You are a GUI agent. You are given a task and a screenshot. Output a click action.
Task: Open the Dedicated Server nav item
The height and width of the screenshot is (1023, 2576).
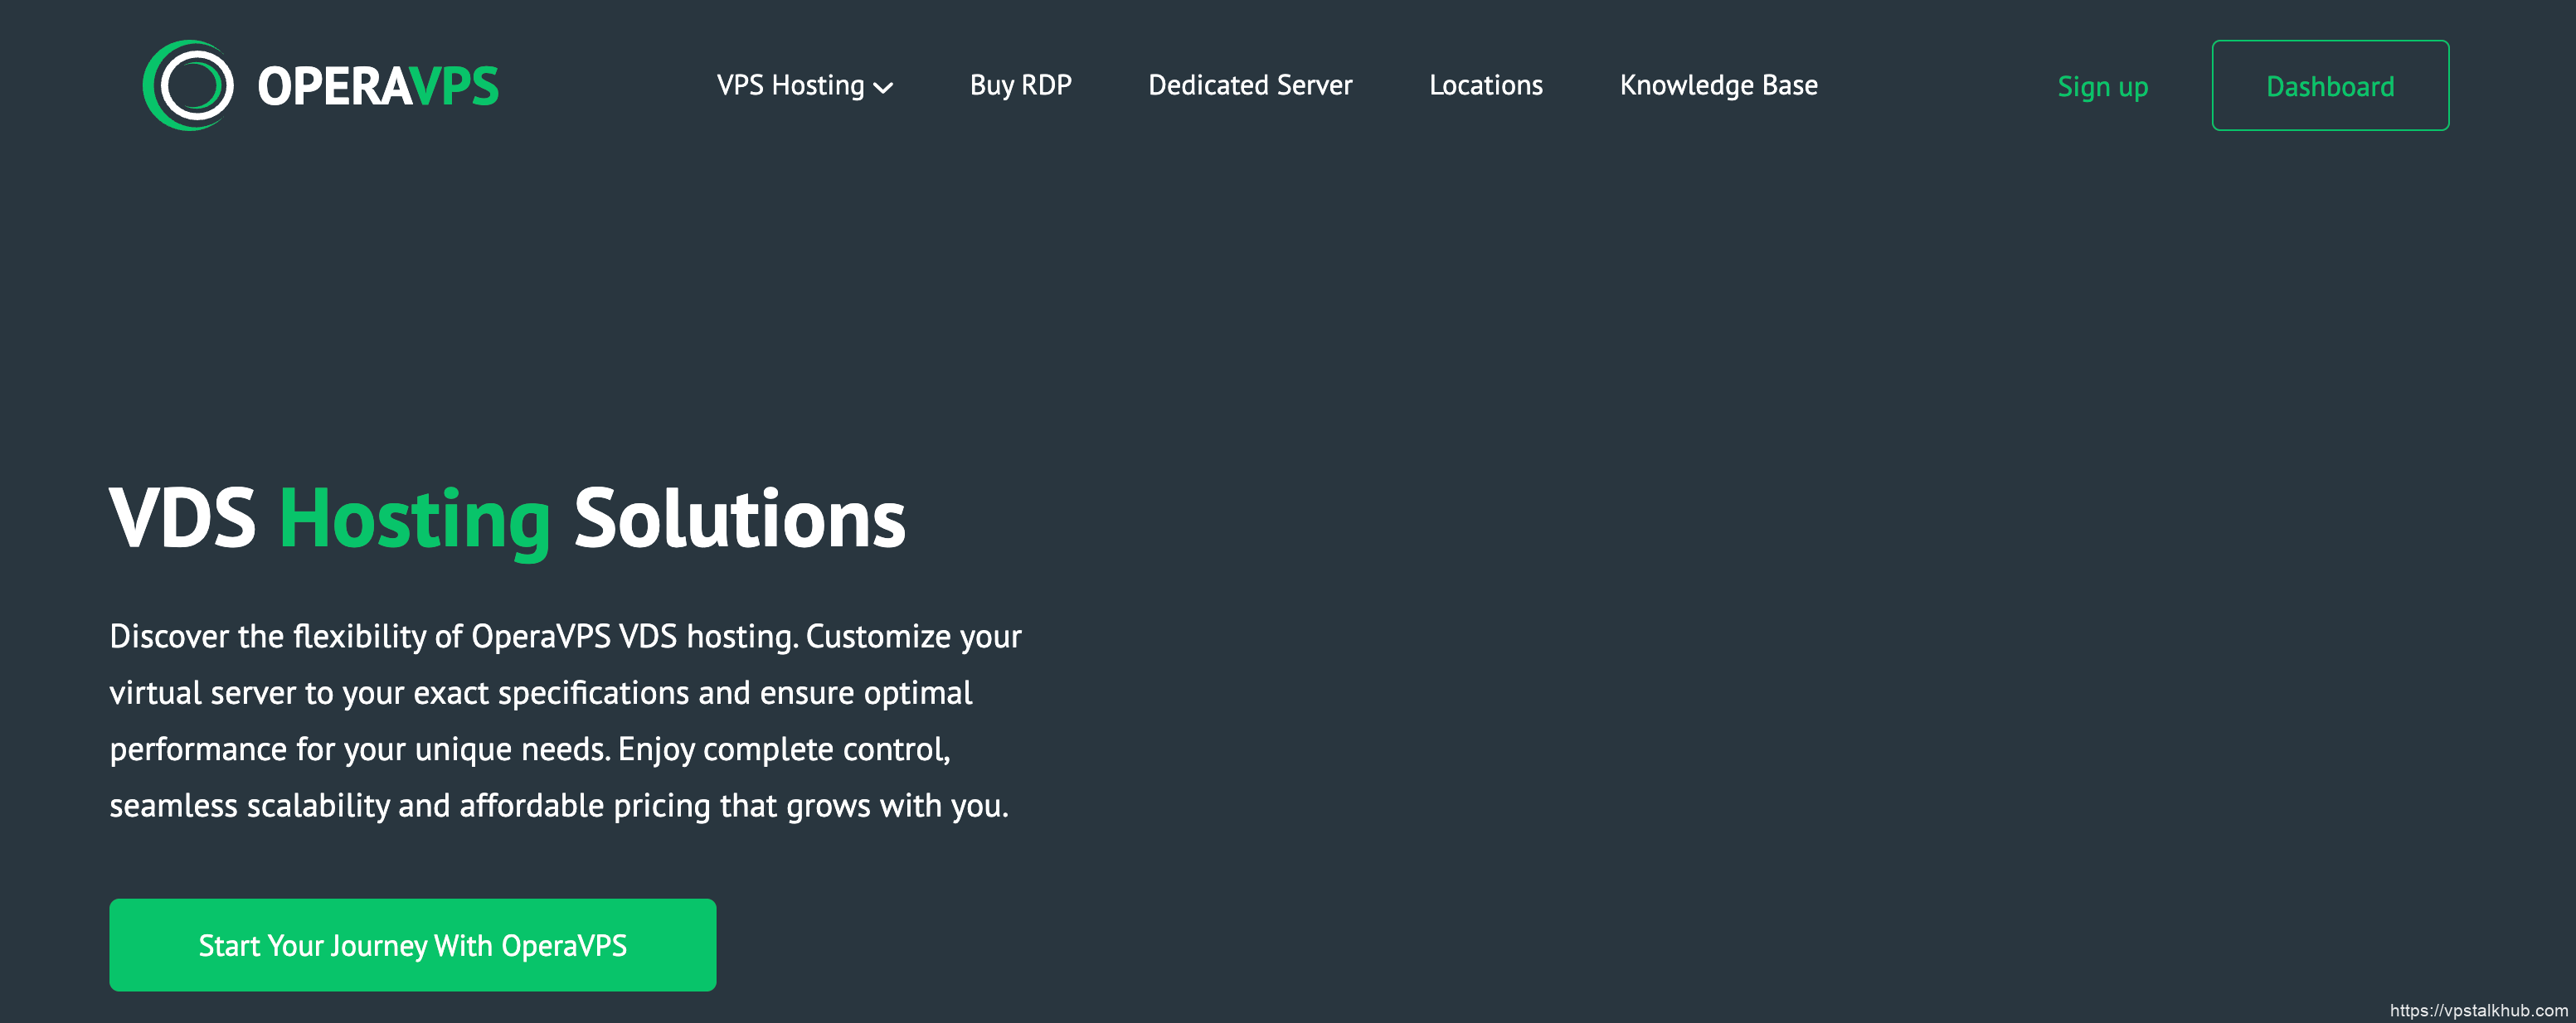click(x=1249, y=86)
